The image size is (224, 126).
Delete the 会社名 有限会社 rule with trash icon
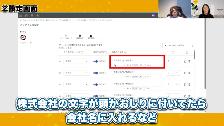(189, 85)
